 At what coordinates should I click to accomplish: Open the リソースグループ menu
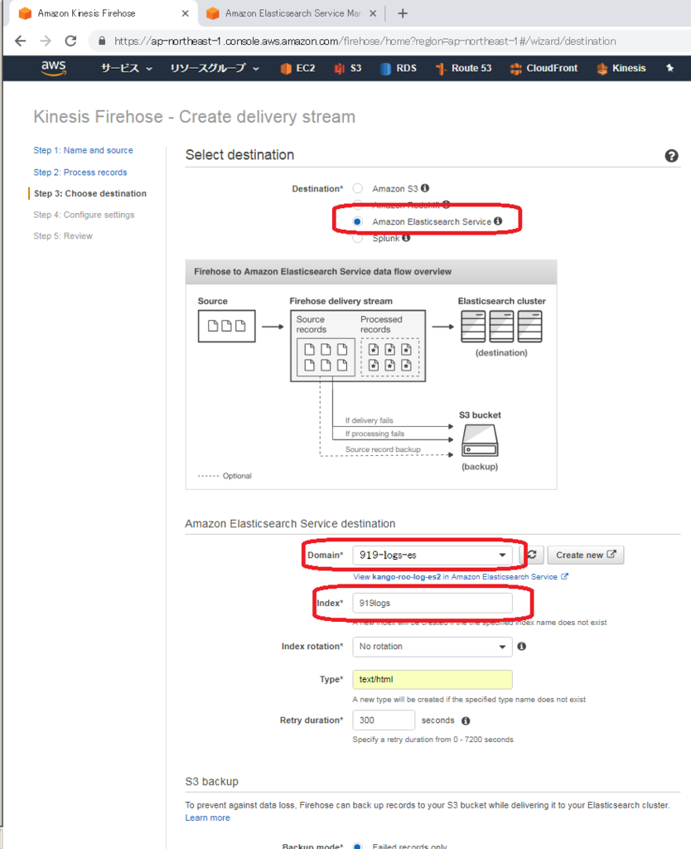(215, 68)
